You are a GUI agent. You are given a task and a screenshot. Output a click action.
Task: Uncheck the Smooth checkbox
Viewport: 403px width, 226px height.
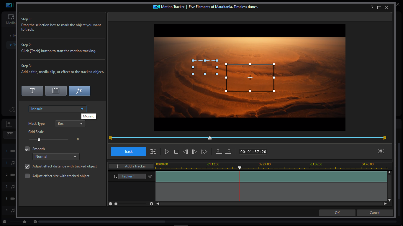click(x=27, y=149)
